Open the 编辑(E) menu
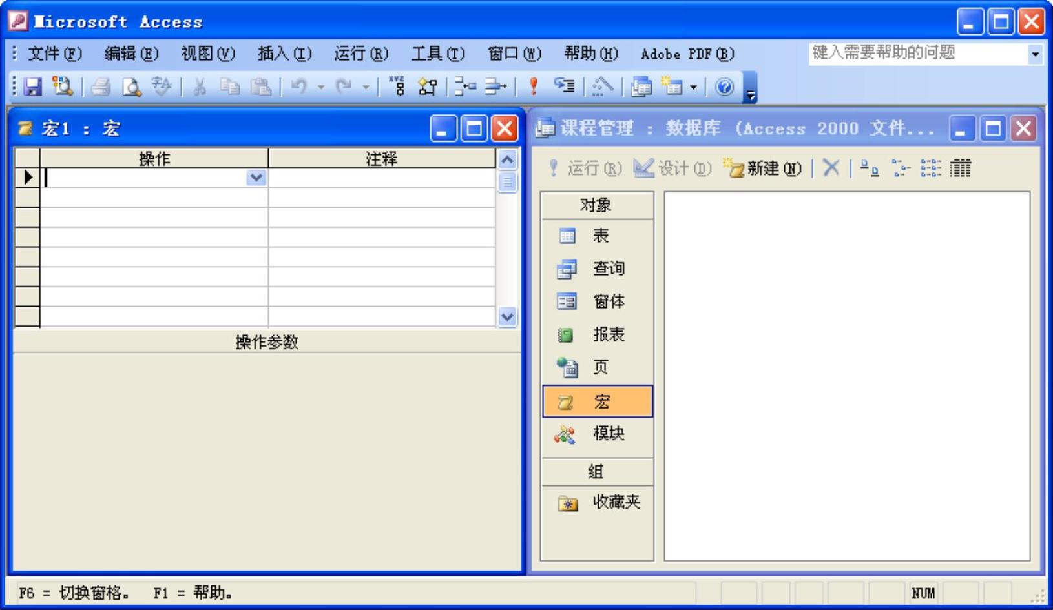The width and height of the screenshot is (1053, 610). point(132,54)
